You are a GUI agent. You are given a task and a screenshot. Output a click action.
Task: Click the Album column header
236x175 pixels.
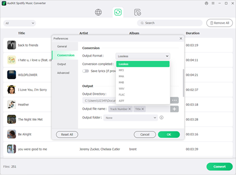tap(134, 33)
